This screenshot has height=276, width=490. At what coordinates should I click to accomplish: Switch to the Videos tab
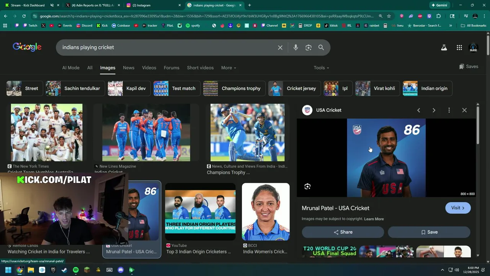point(149,68)
